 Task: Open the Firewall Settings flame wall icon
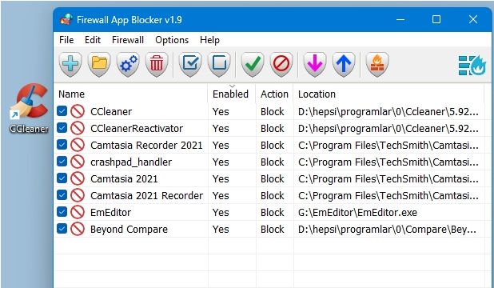pos(377,64)
